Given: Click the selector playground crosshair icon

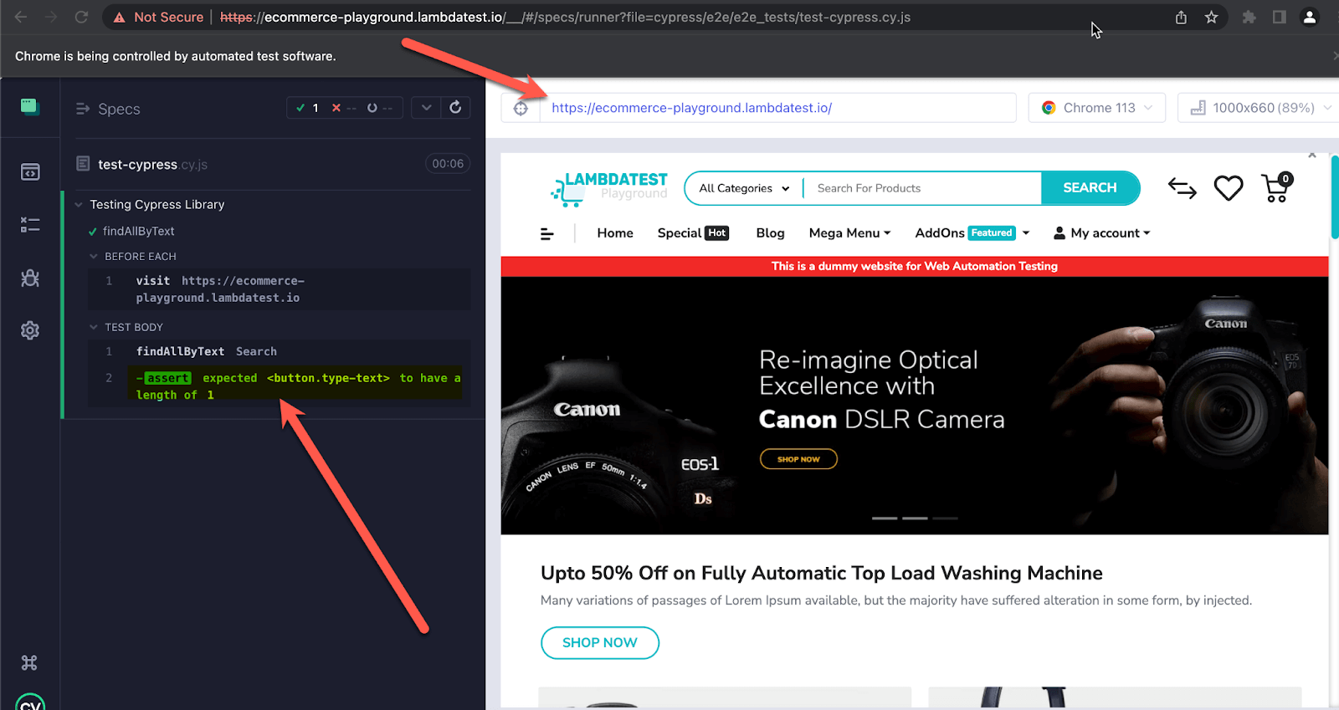Looking at the screenshot, I should tap(521, 108).
